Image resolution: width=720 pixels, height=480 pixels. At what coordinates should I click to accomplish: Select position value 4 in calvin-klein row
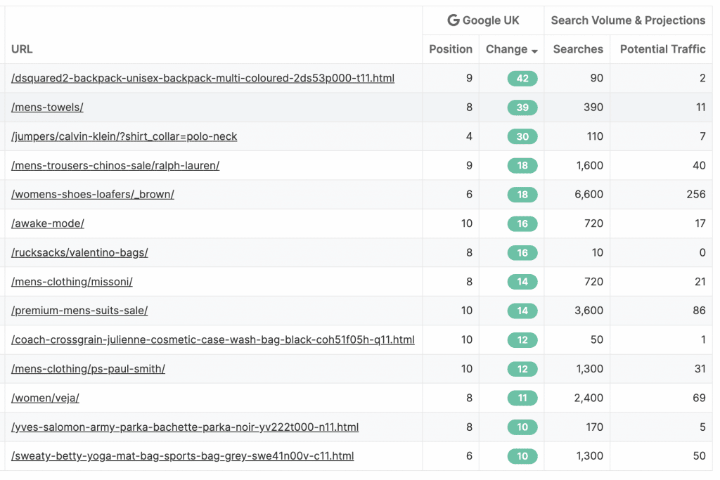pos(469,136)
